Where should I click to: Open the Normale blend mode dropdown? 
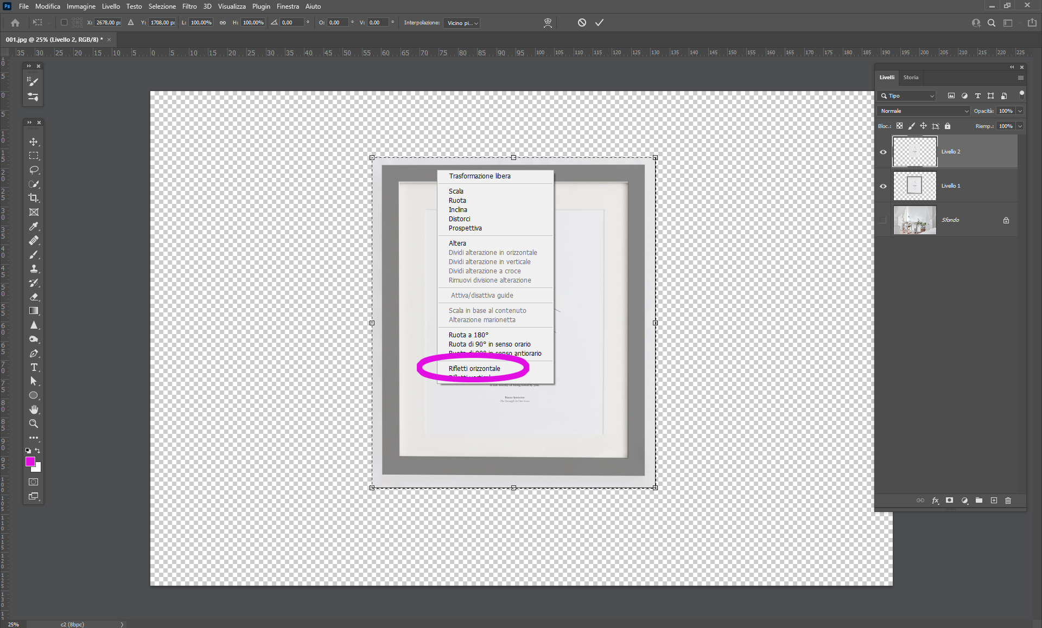pyautogui.click(x=924, y=111)
